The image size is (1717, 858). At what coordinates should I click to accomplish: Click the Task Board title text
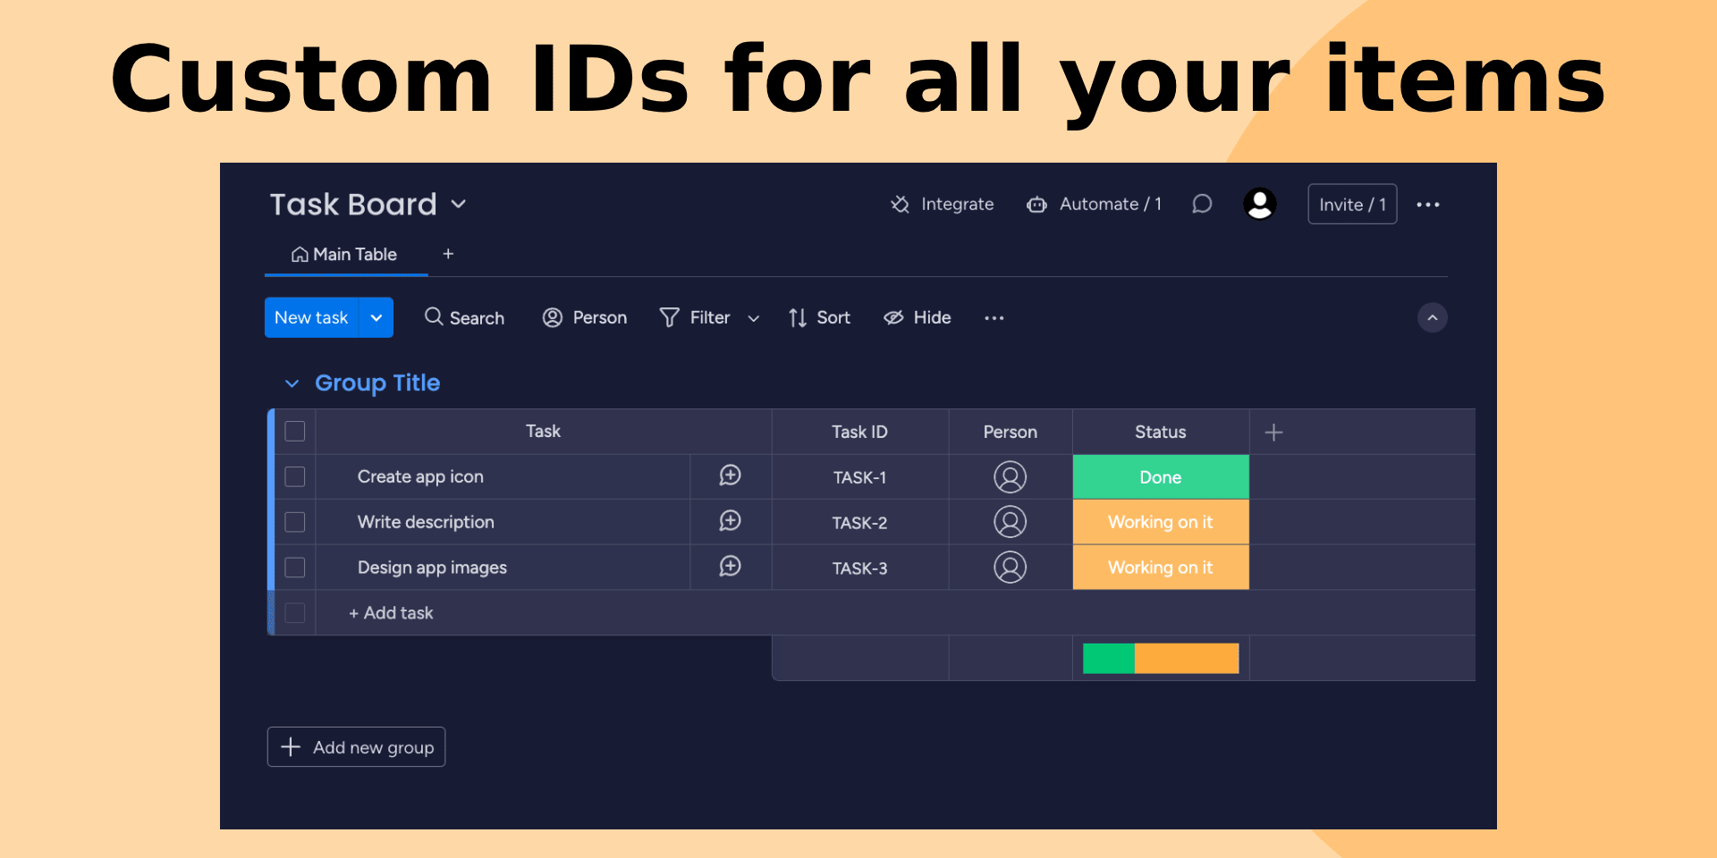click(x=353, y=205)
